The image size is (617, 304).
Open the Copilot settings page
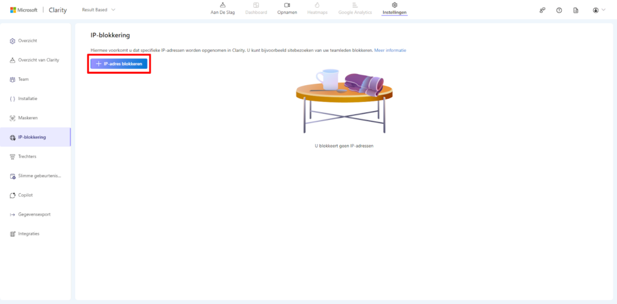click(x=36, y=195)
